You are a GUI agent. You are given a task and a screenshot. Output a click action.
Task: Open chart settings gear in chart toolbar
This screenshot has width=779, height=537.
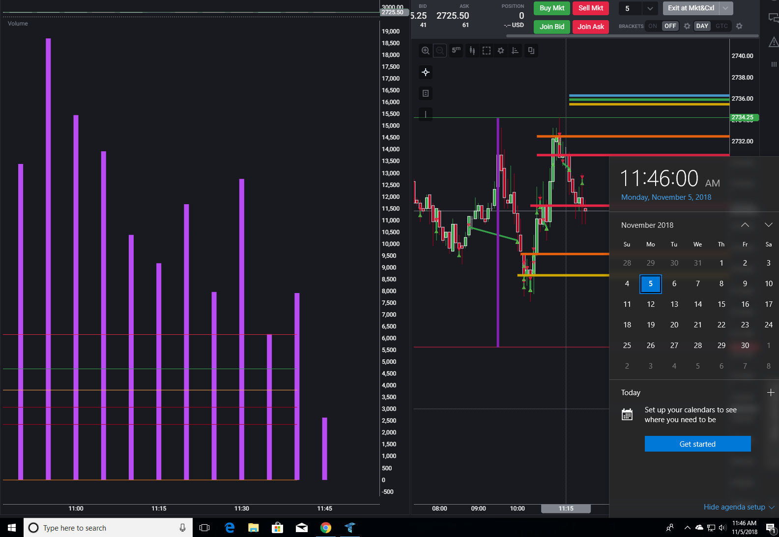tap(501, 51)
